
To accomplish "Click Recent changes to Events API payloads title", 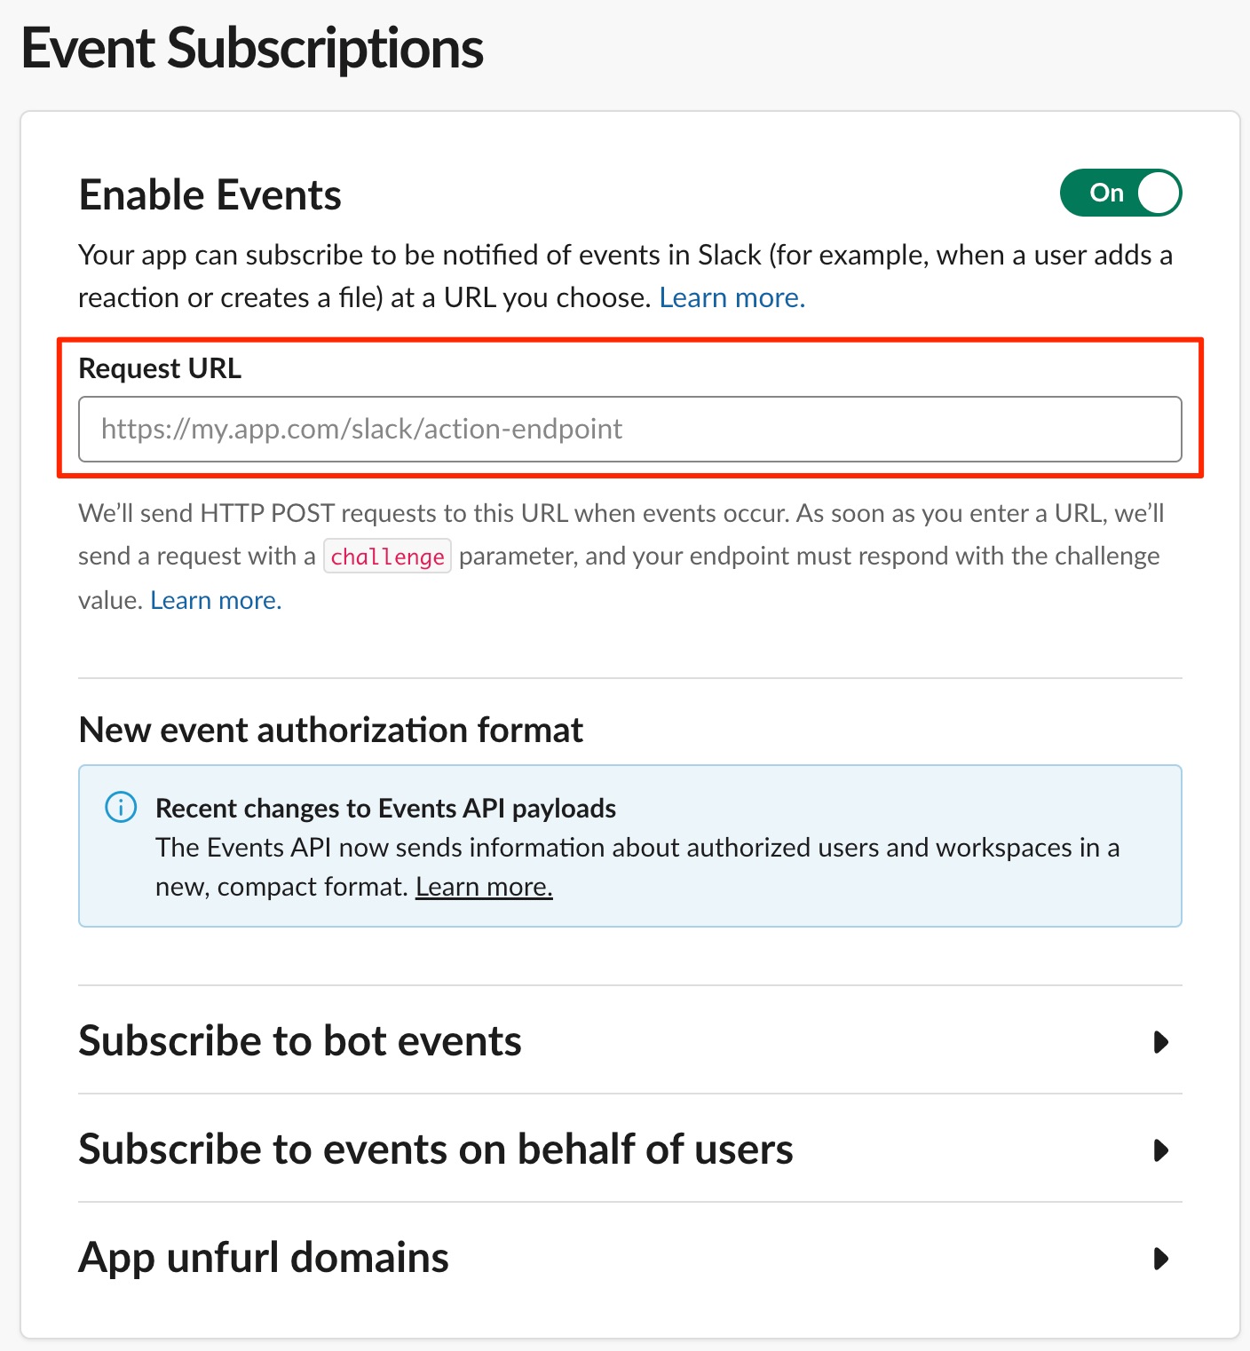I will pyautogui.click(x=385, y=808).
